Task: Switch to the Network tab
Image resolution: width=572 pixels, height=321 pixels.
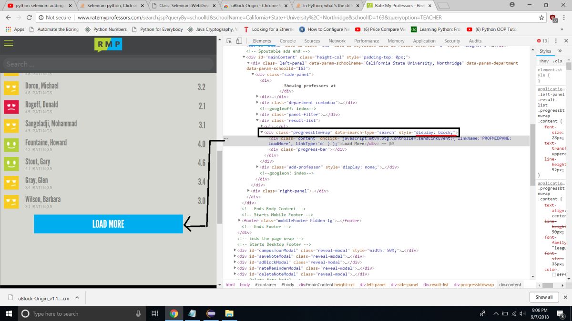Action: click(x=337, y=41)
